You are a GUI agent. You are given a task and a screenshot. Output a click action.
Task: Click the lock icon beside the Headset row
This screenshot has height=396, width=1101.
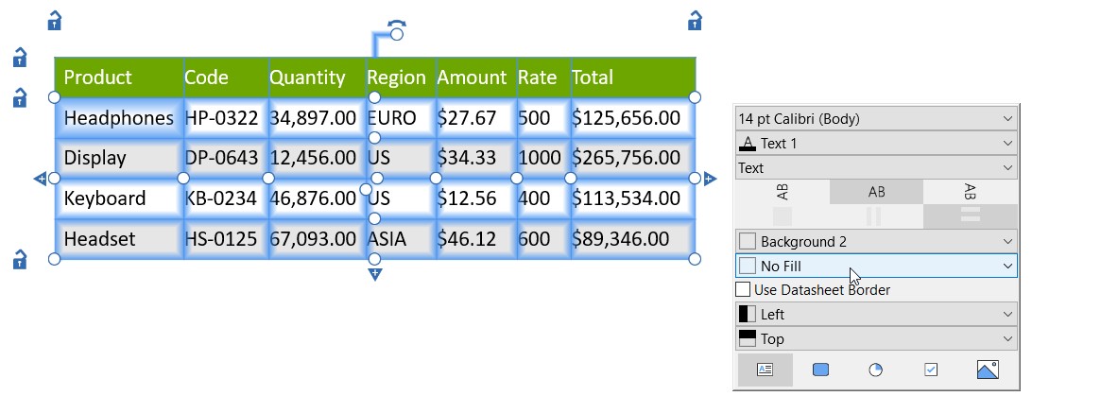[20, 259]
